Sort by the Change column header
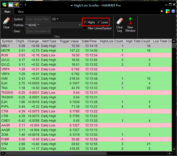Viewport: 177px width, 156px height. (x=33, y=41)
